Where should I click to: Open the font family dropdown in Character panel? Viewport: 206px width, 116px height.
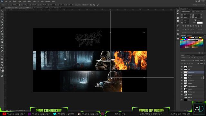pyautogui.click(x=193, y=12)
